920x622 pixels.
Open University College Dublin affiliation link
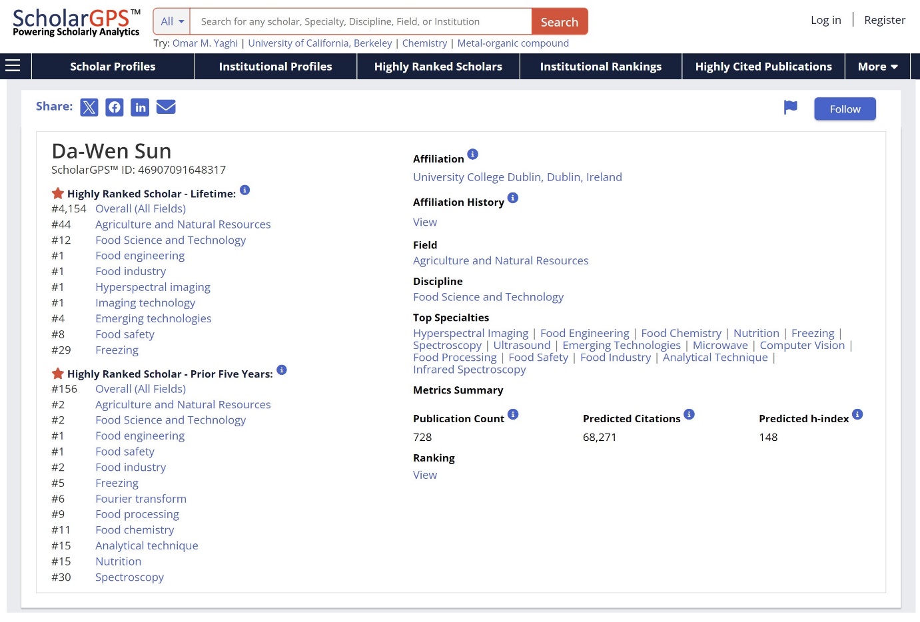tap(518, 176)
